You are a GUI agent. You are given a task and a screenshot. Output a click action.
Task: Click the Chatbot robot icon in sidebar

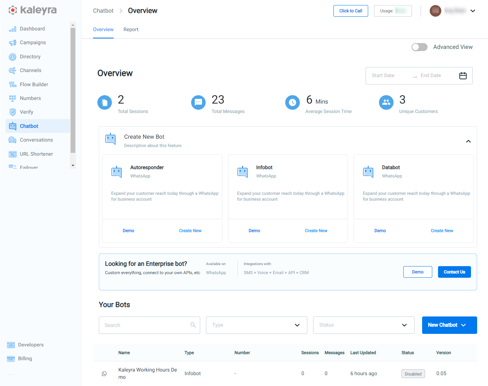pos(13,126)
